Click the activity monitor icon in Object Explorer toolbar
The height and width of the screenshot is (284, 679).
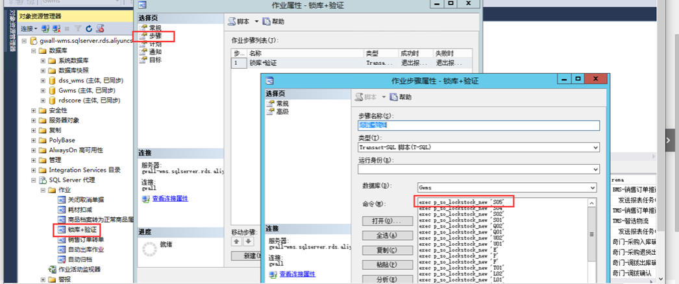coord(100,29)
